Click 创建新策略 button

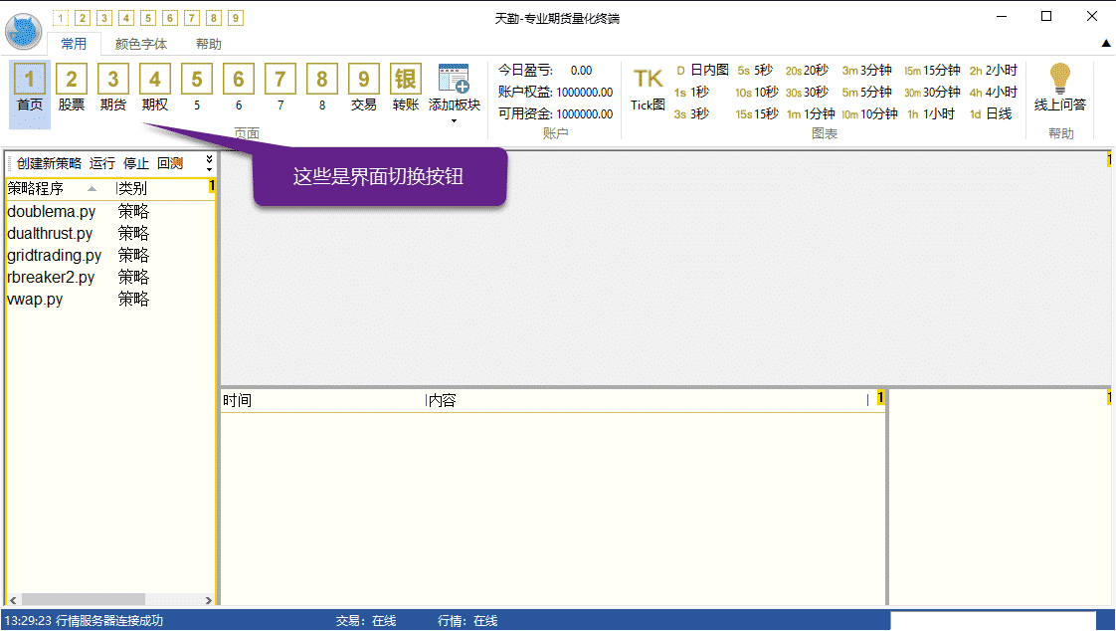click(x=49, y=163)
